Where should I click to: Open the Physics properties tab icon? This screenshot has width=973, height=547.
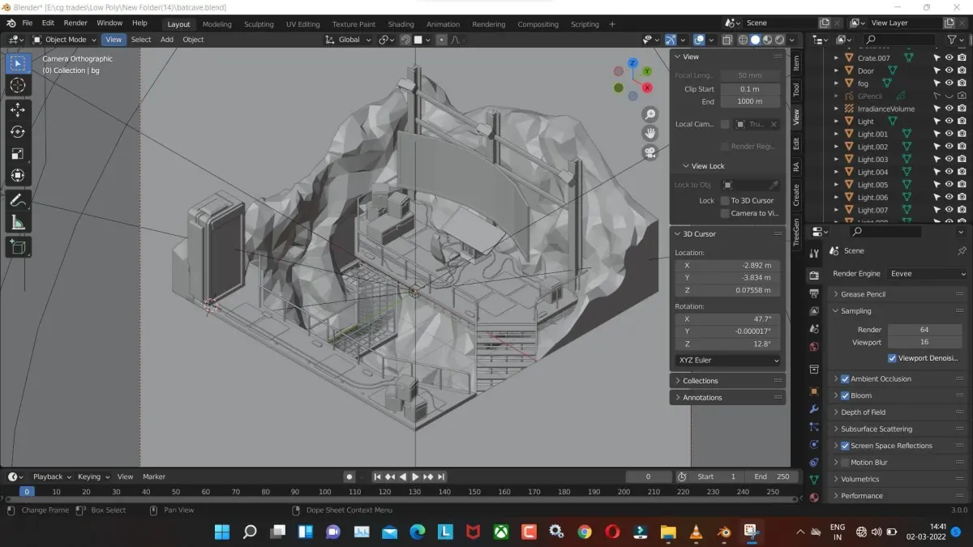(814, 444)
